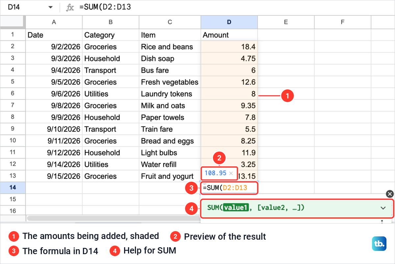Viewport: 395px width, 264px height.
Task: Select the Light bulbs cell
Action: (170, 153)
